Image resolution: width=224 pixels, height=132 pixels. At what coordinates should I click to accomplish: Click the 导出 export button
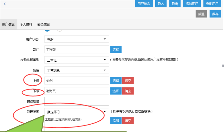point(175,4)
